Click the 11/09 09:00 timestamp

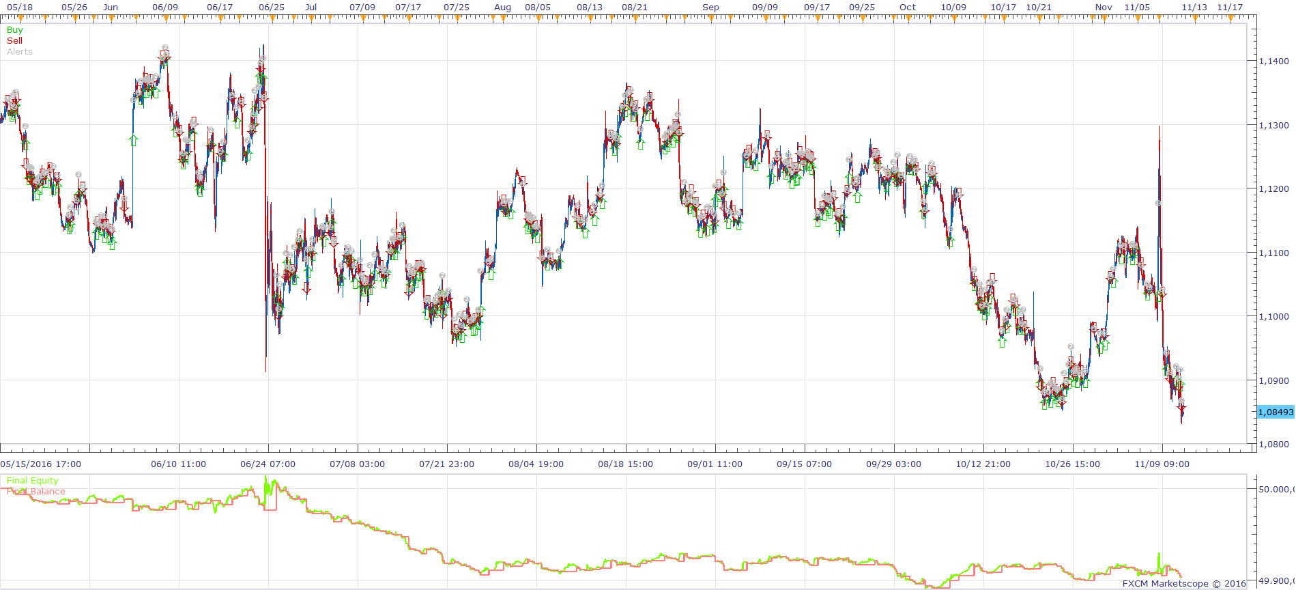1162,464
